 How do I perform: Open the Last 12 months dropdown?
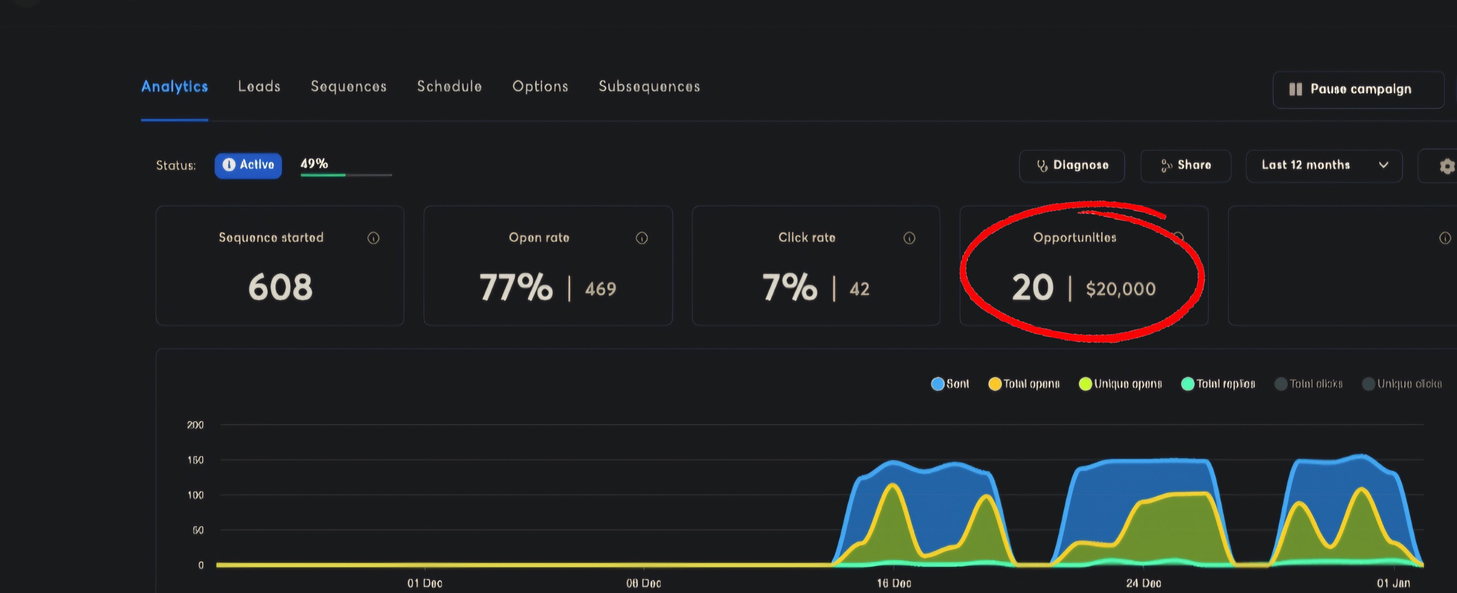click(x=1324, y=166)
